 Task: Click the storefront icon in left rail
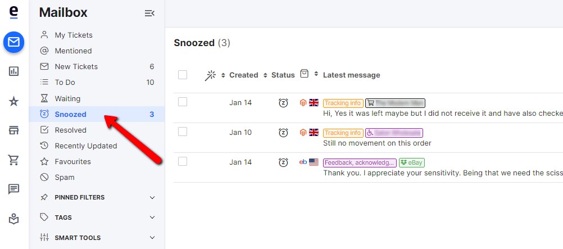click(x=13, y=130)
